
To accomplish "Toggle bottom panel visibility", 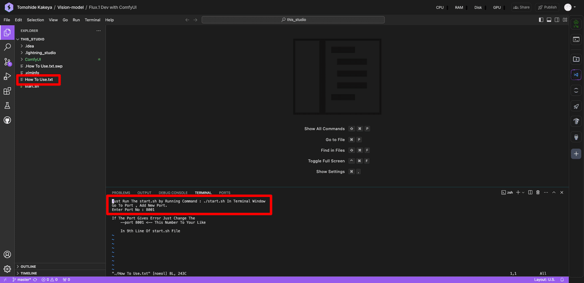I will 548,20.
